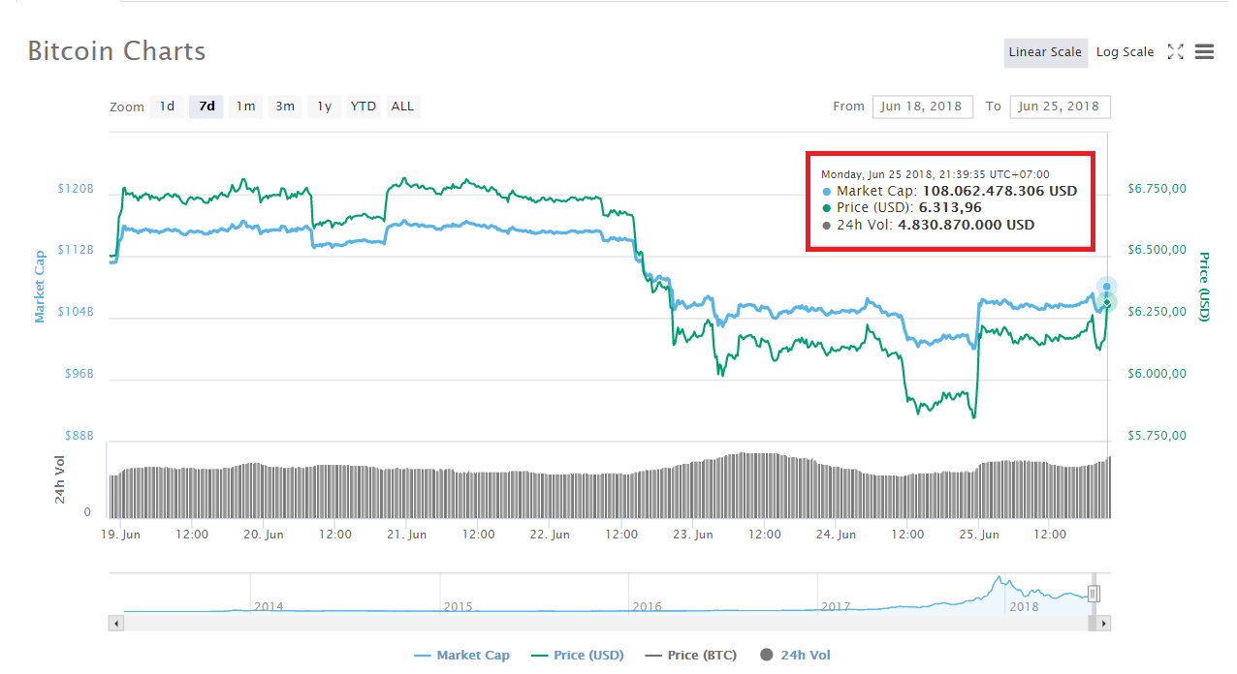Hide the Market Cap series in the legend
Image resolution: width=1237 pixels, height=674 pixels.
(462, 655)
